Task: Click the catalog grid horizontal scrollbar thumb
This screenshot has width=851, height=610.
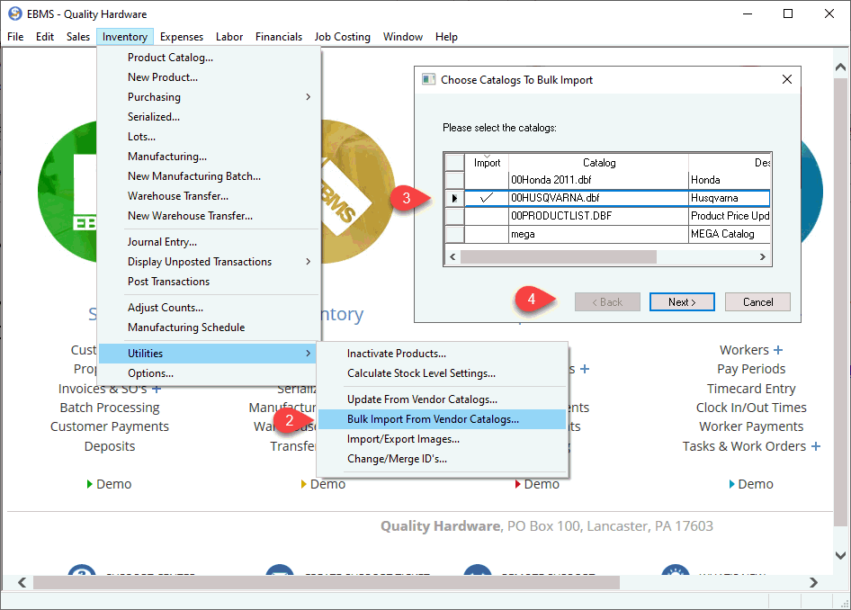Action: tap(559, 256)
